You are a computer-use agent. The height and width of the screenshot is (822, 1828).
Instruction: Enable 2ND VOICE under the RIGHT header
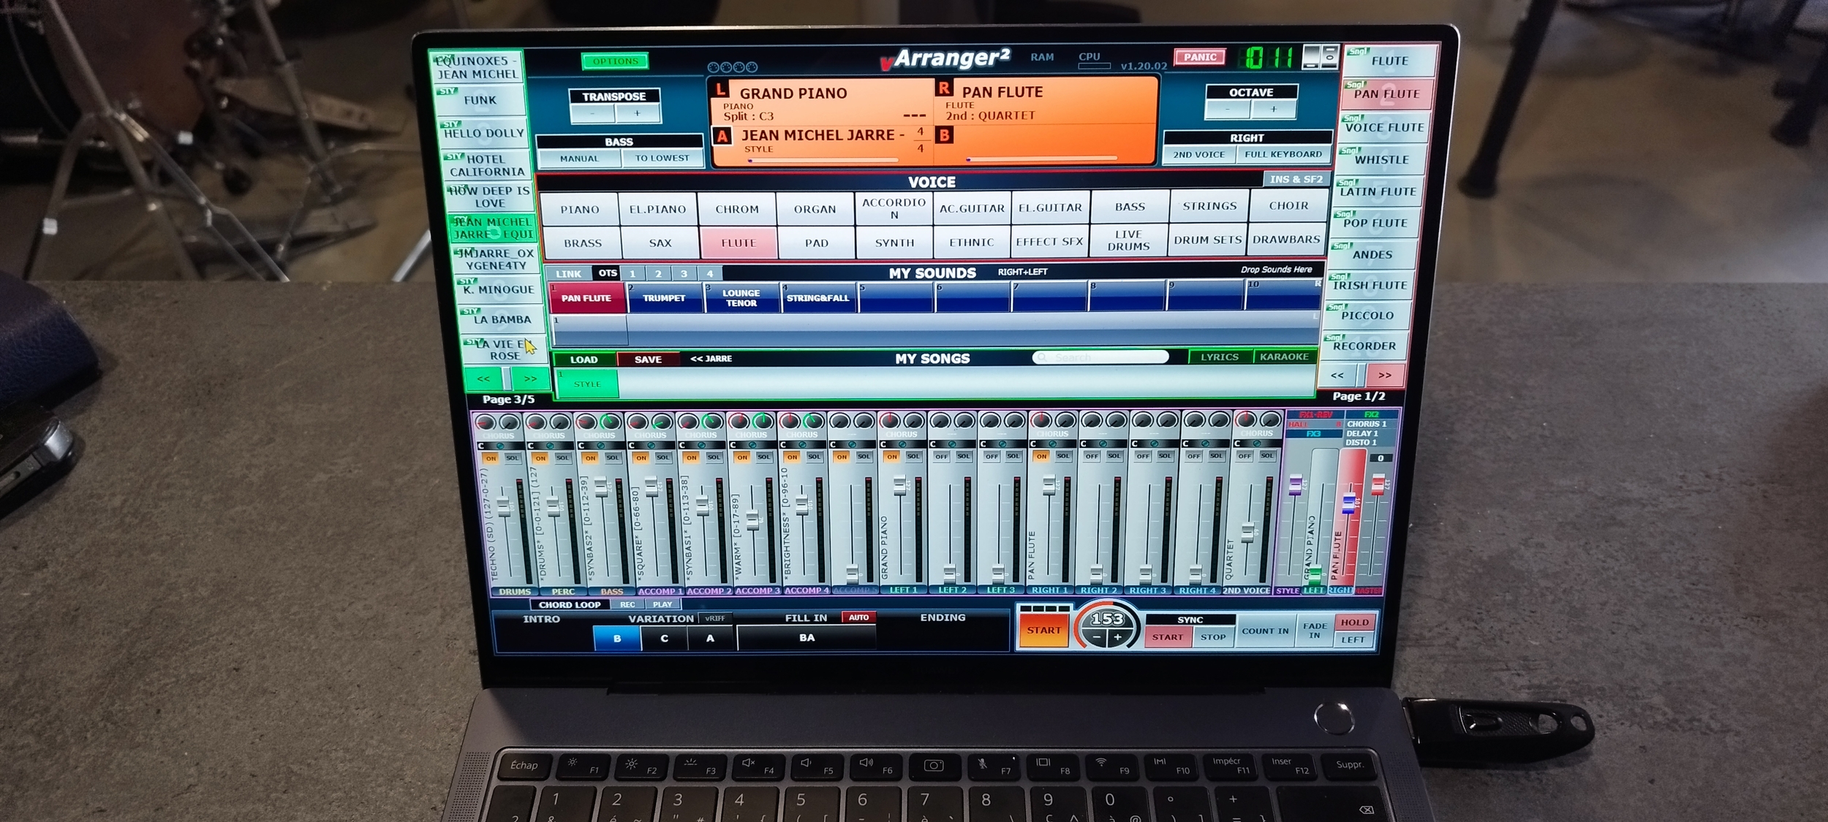(1198, 155)
